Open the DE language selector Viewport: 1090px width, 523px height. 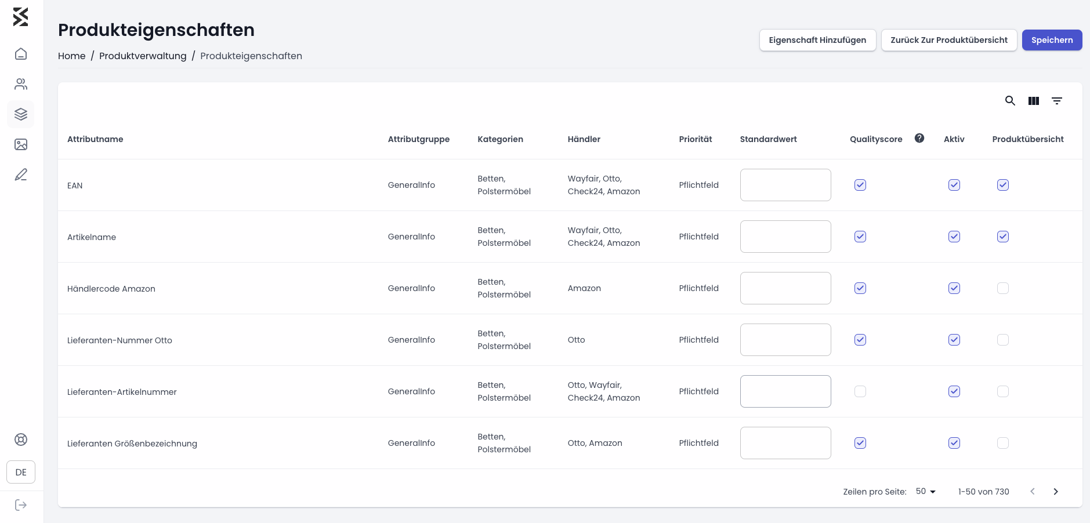(21, 472)
